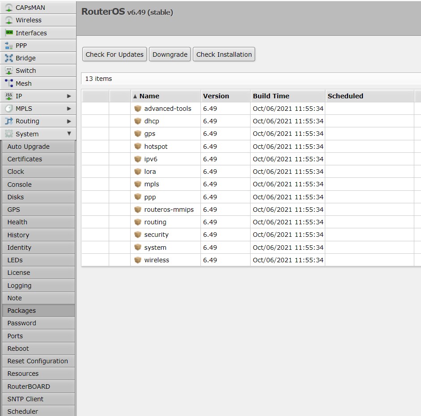Click the Interfaces green card icon
The image size is (421, 416).
(x=9, y=33)
